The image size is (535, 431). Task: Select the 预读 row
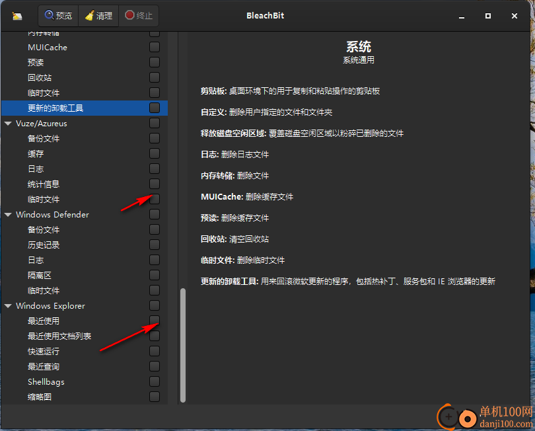[85, 62]
